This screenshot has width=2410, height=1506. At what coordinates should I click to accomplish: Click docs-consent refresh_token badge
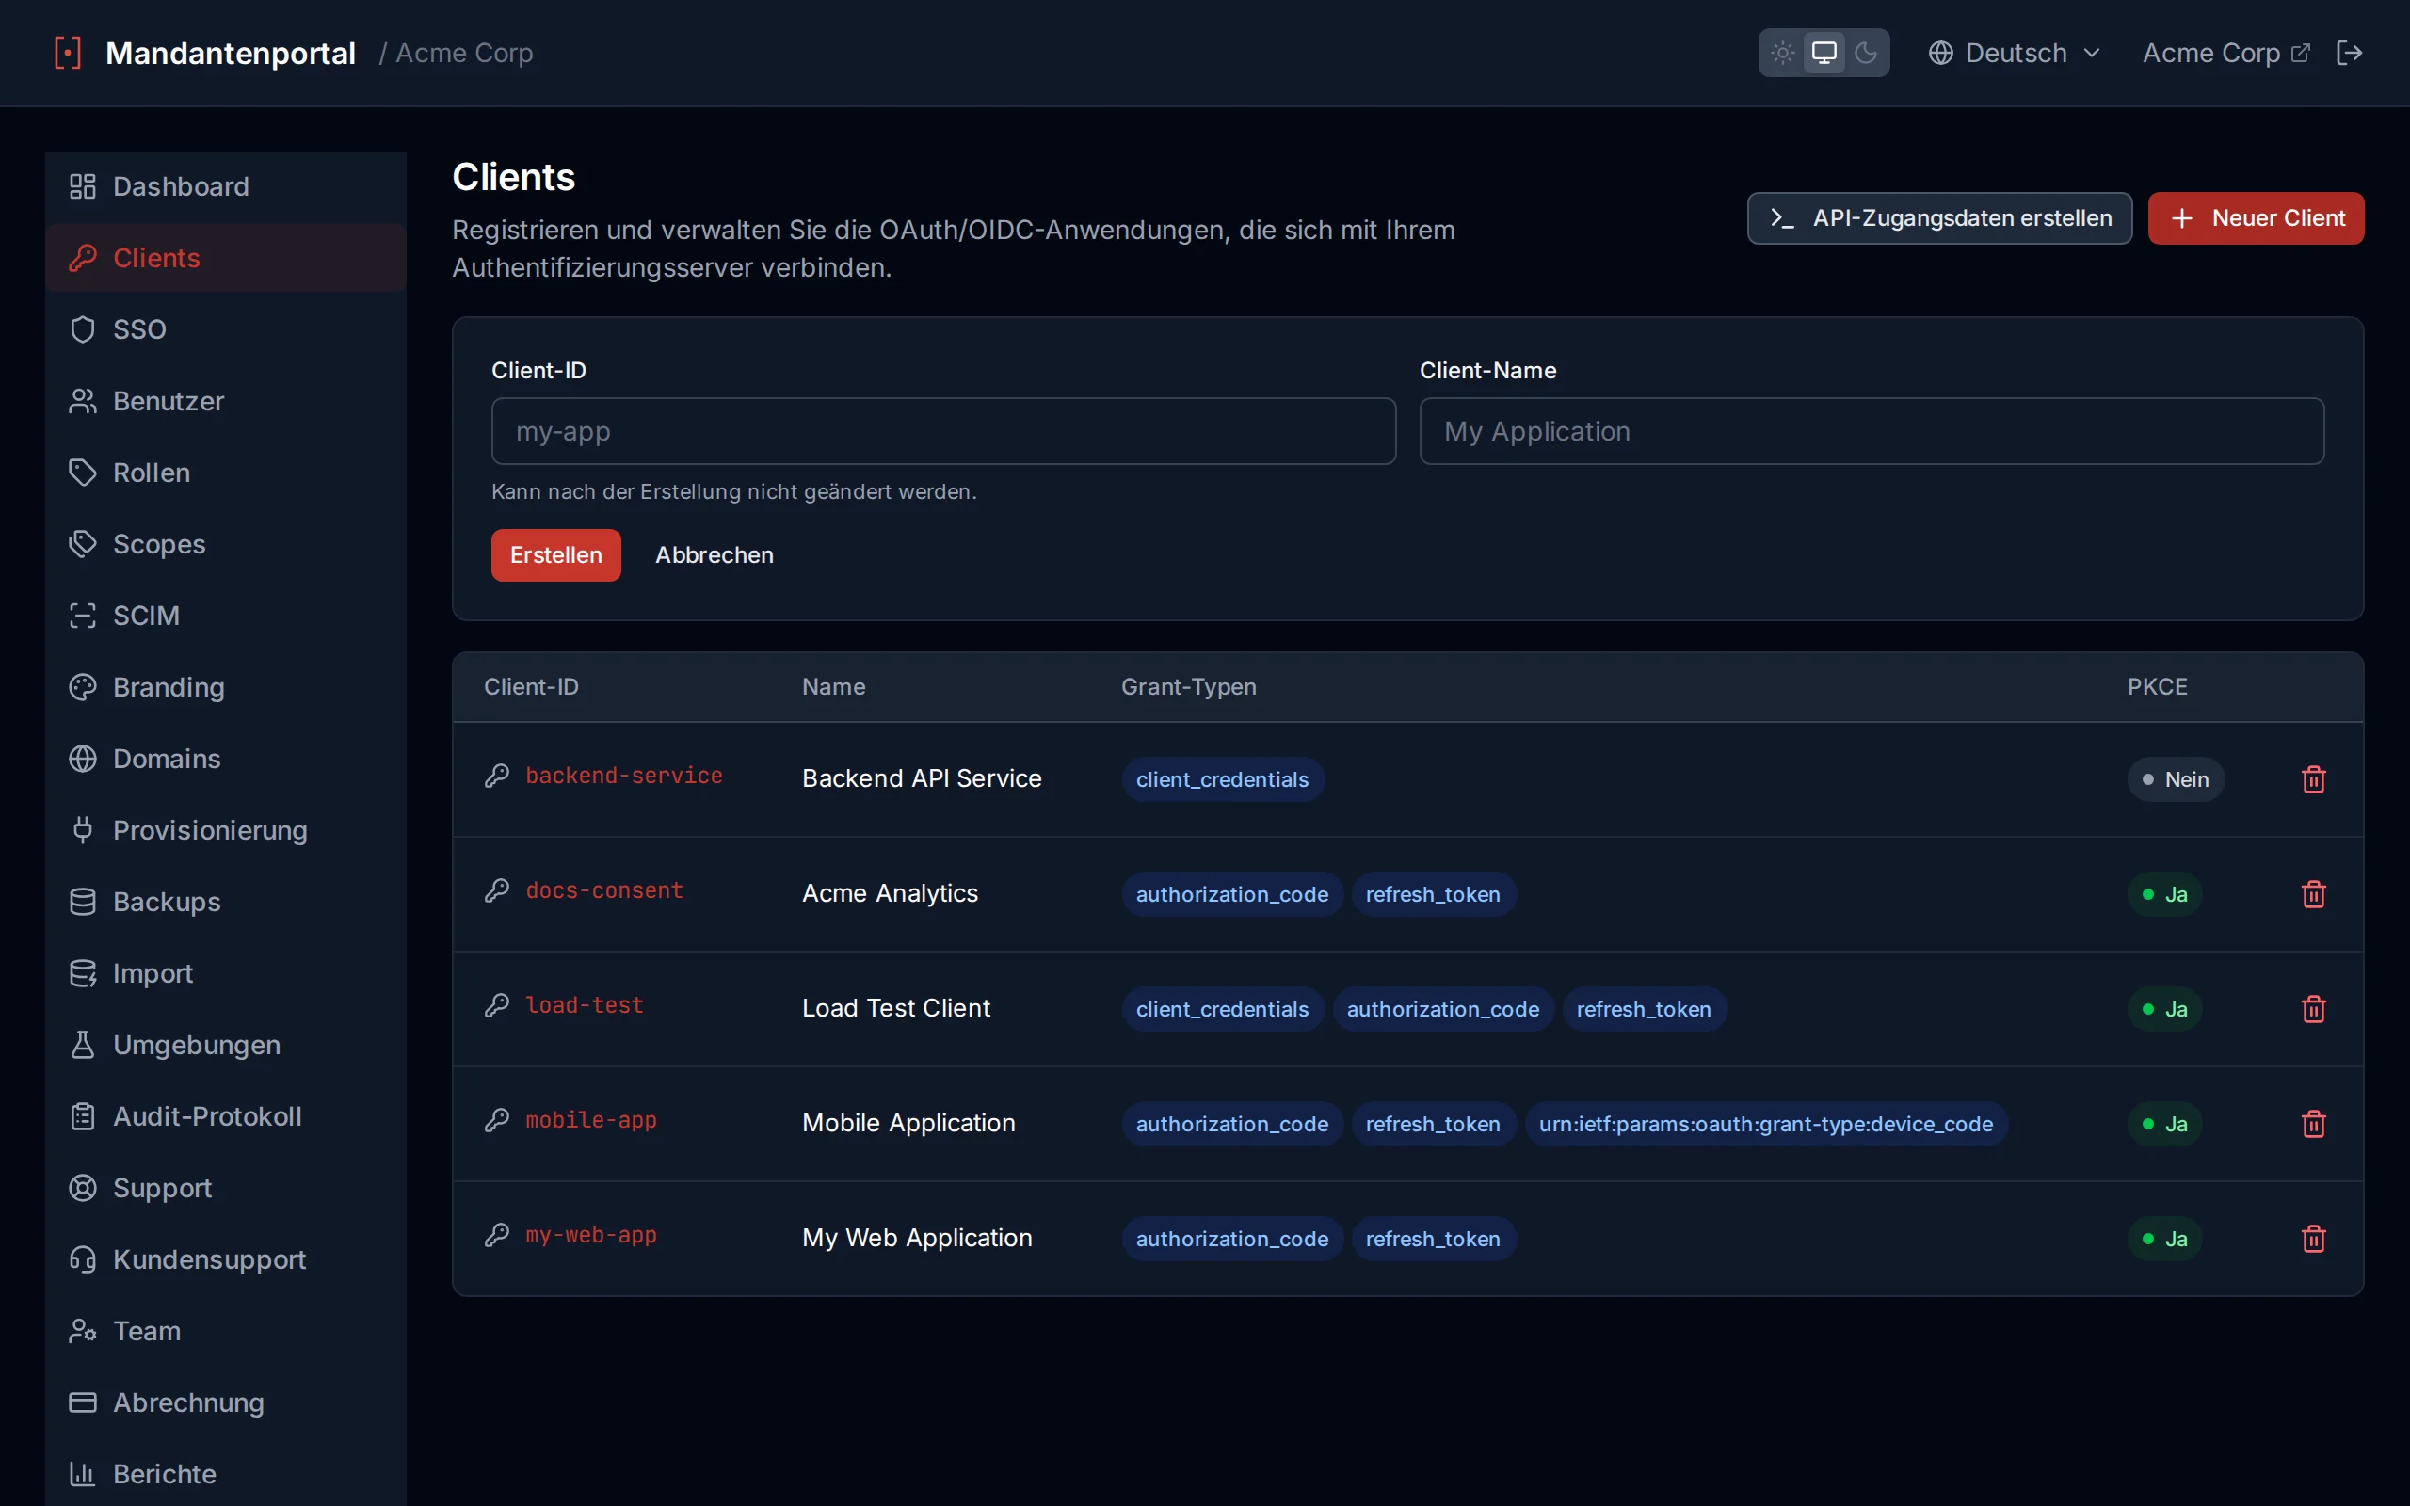point(1432,894)
